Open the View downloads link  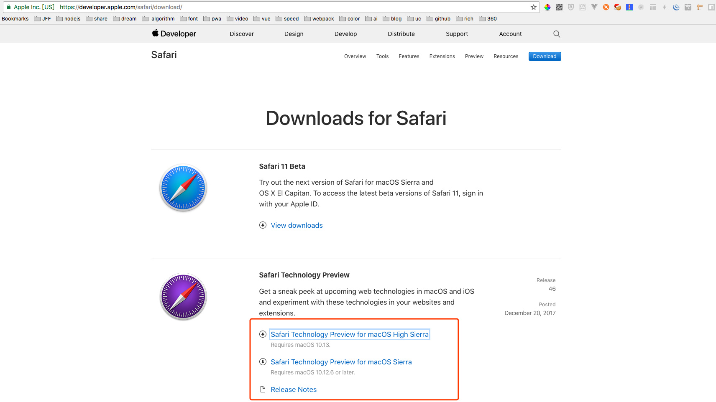pos(297,225)
